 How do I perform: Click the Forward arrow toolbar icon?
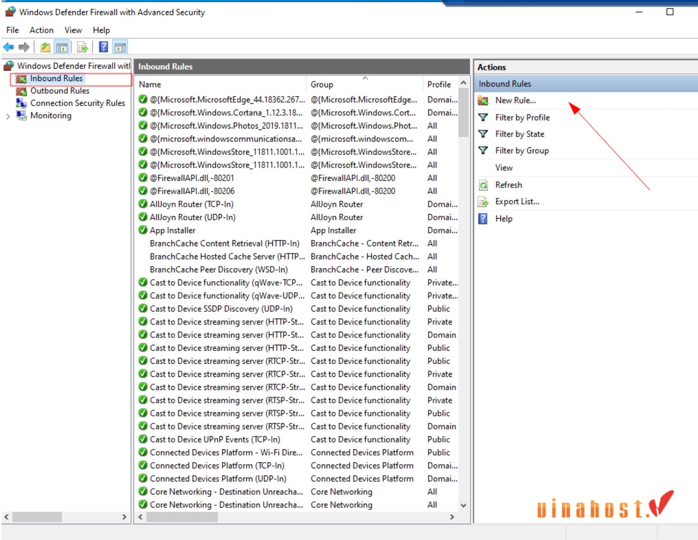24,47
